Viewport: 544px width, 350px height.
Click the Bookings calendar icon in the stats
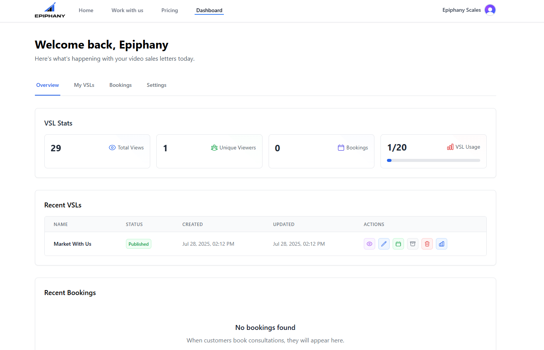point(341,148)
